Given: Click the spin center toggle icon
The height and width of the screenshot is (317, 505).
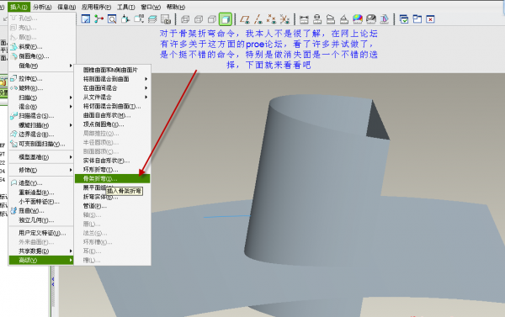Looking at the screenshot, I should 98,19.
